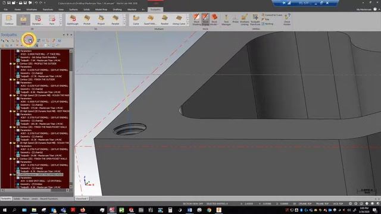Open the Stock Model dropdown
The image size is (381, 214).
click(x=214, y=20)
